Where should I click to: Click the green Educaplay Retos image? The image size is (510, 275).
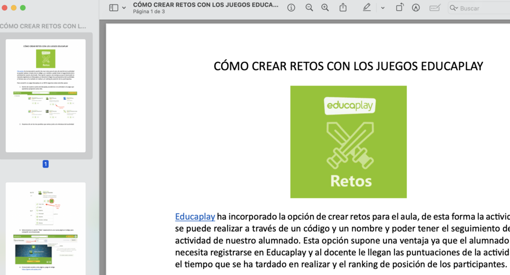pyautogui.click(x=348, y=142)
